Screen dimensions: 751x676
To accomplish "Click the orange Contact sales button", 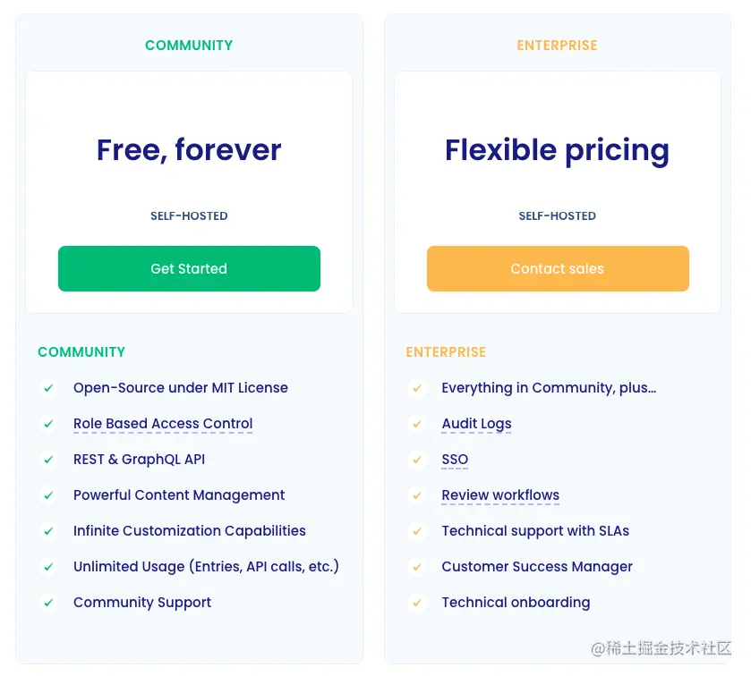I will 558,268.
